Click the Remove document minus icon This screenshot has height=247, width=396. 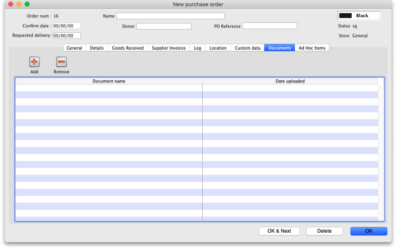click(x=61, y=62)
